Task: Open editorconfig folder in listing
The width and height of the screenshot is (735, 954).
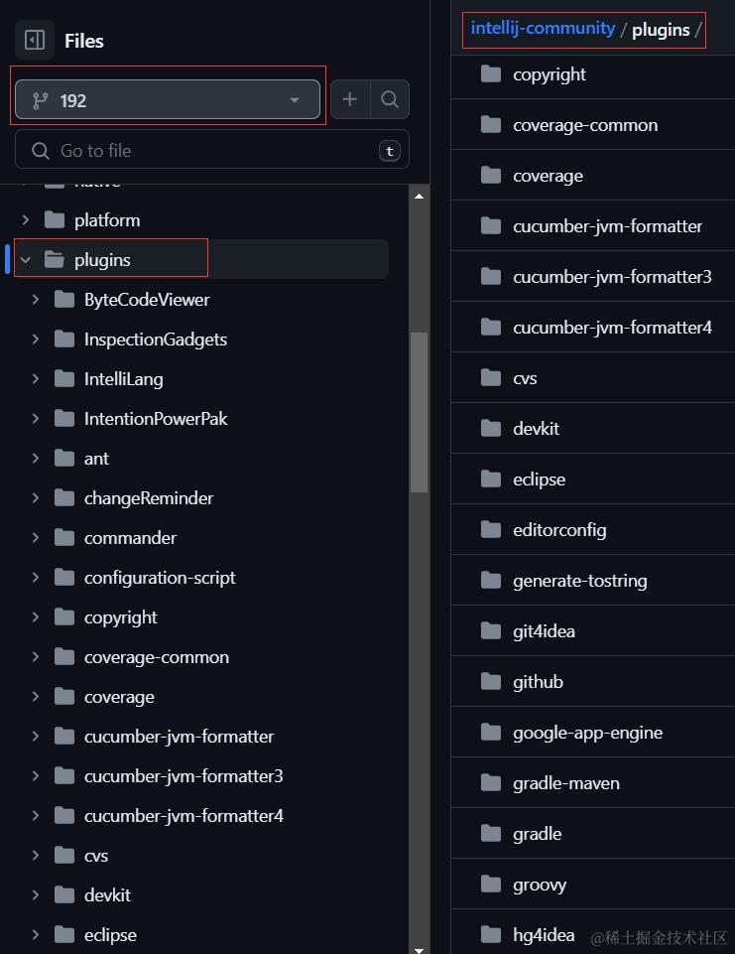Action: (x=559, y=530)
